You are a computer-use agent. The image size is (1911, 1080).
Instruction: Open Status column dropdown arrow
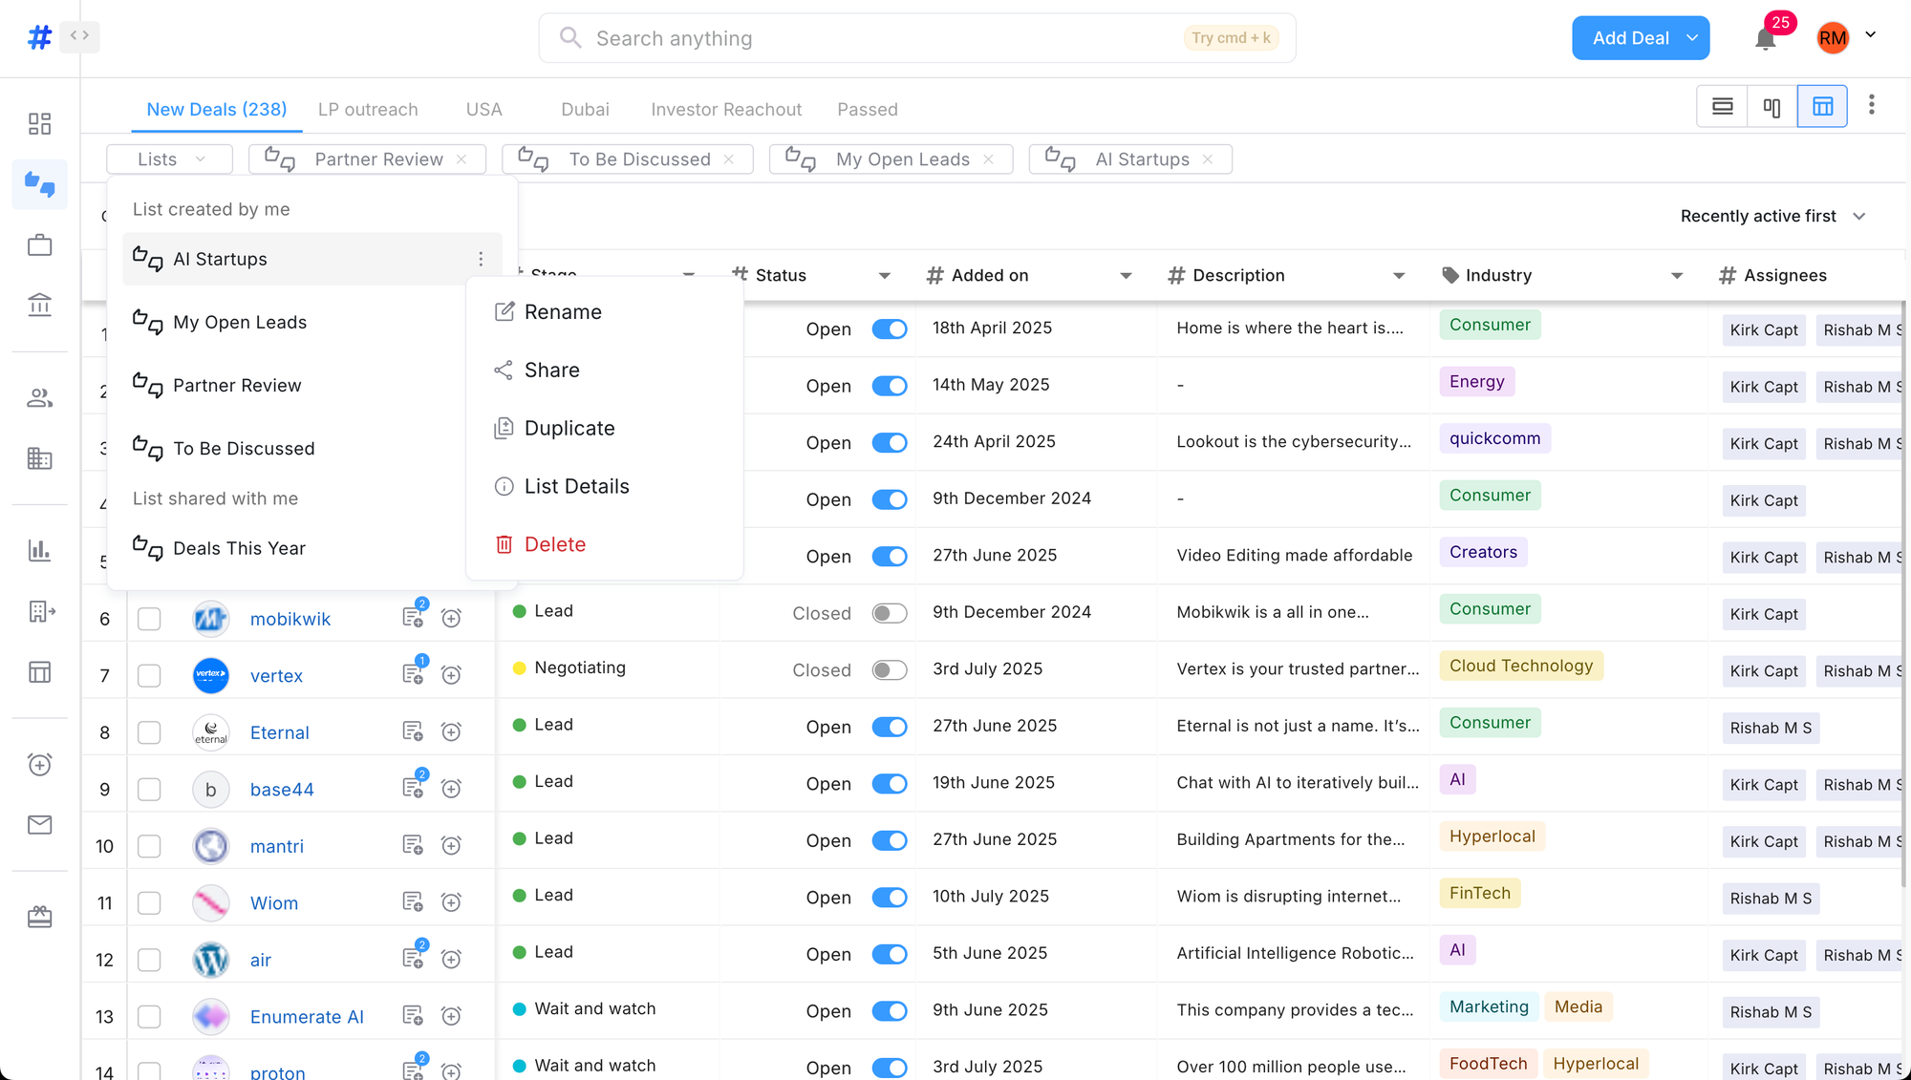click(884, 275)
